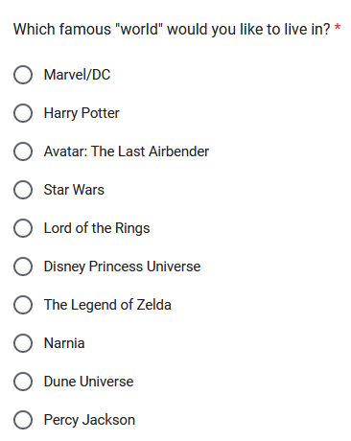Click The Legend of Zelda label text
This screenshot has width=351, height=441.
tap(107, 305)
